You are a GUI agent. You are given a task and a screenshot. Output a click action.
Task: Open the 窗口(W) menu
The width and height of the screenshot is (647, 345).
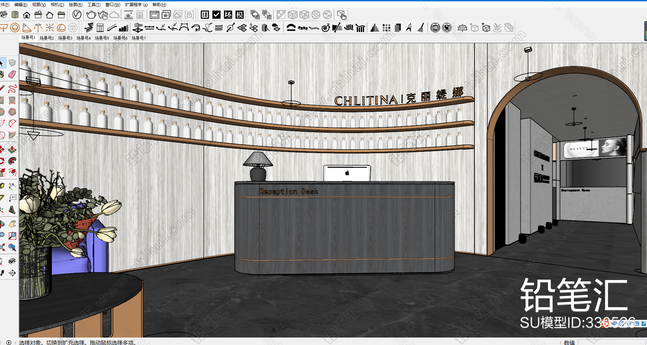(x=113, y=4)
